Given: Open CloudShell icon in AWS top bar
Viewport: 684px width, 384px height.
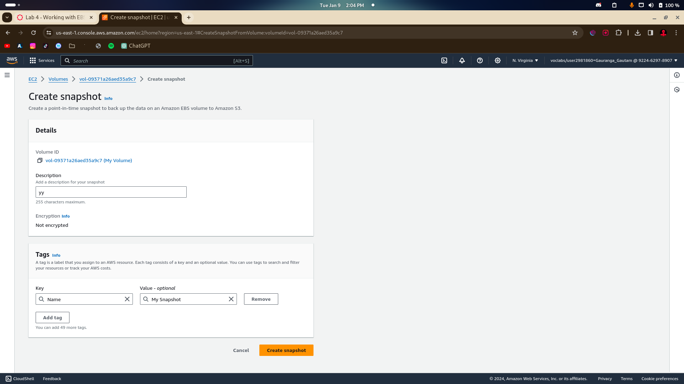Looking at the screenshot, I should [444, 60].
